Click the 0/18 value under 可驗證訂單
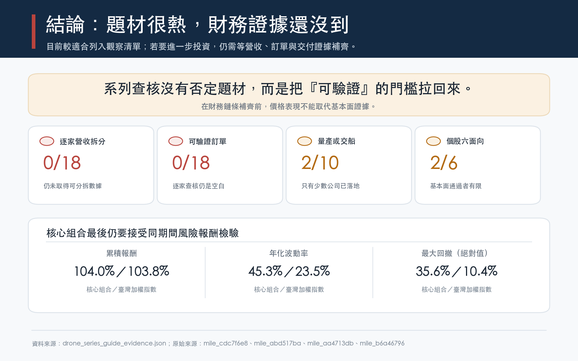The image size is (578, 361). (x=191, y=163)
